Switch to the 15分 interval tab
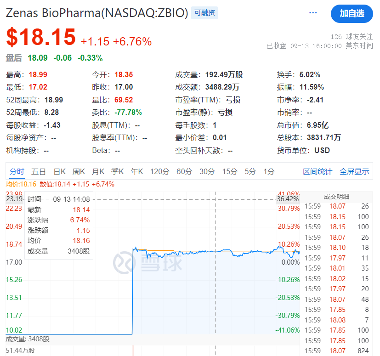Viewport: 380px width, 356px height. click(230, 171)
